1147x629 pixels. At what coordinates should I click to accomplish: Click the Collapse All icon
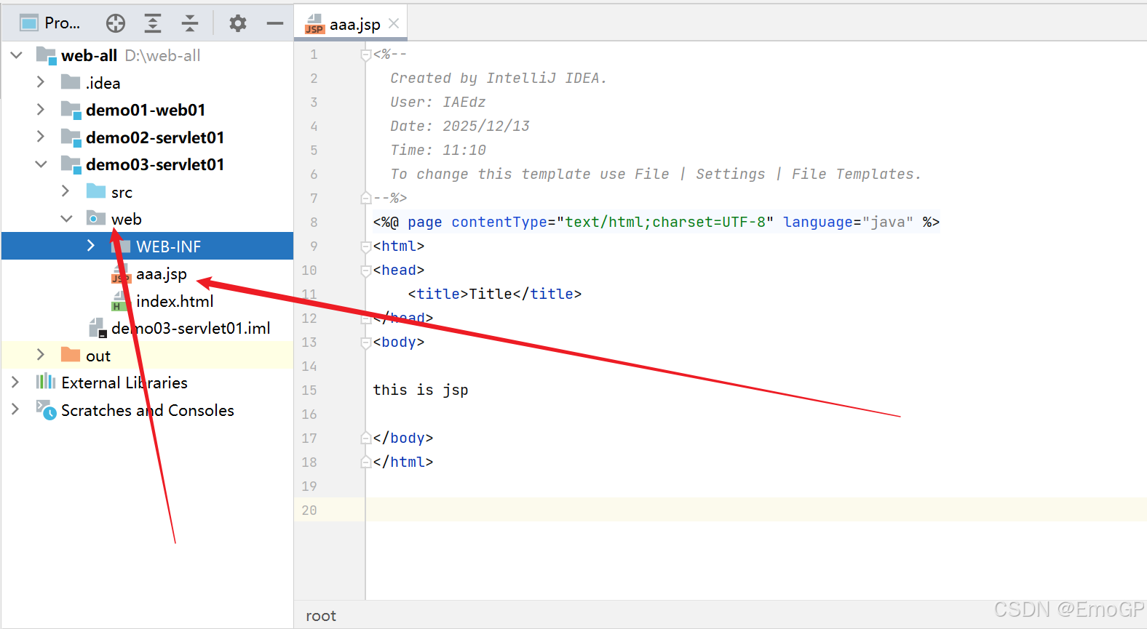point(190,23)
